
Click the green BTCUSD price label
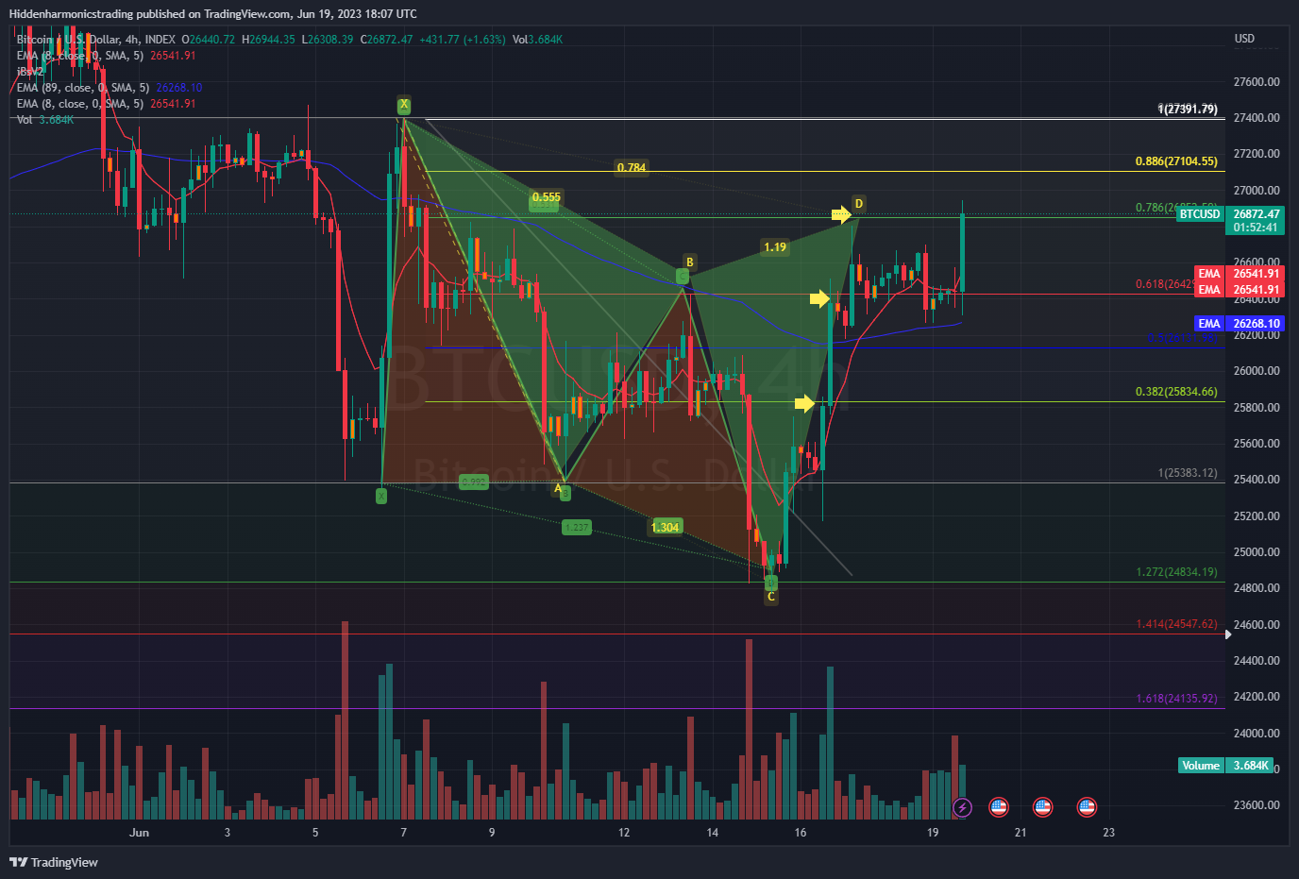click(1200, 214)
